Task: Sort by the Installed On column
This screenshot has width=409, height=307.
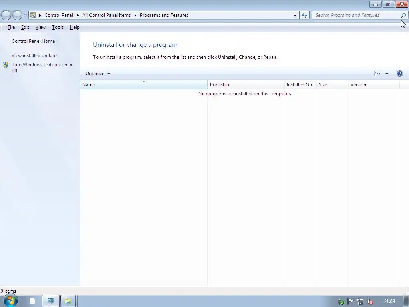Action: point(300,85)
